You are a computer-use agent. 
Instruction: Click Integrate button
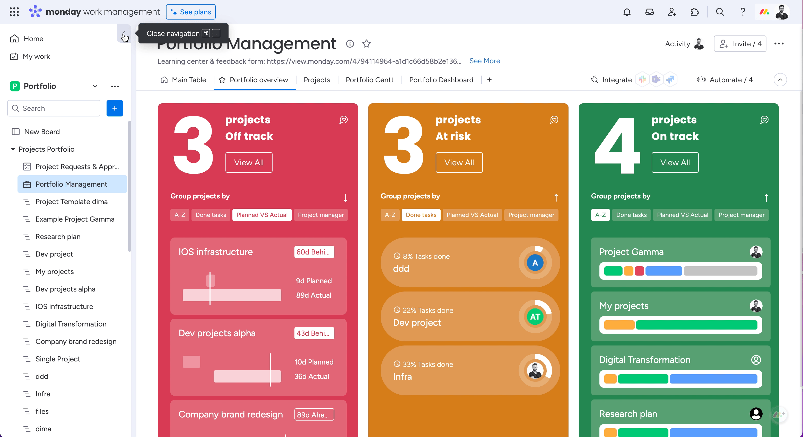pyautogui.click(x=611, y=80)
